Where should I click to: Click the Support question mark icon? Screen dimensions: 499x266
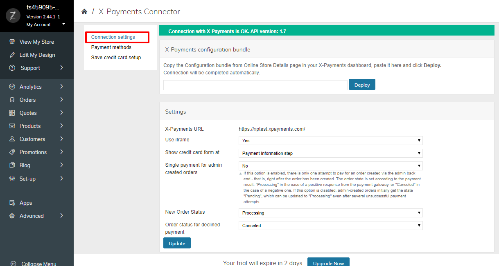[x=12, y=68]
